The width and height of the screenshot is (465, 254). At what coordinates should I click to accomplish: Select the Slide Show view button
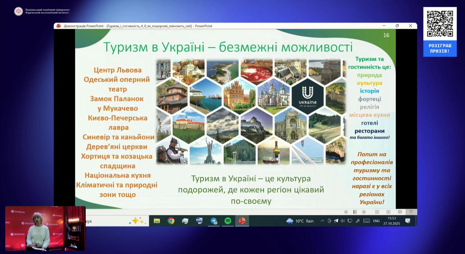(x=411, y=212)
